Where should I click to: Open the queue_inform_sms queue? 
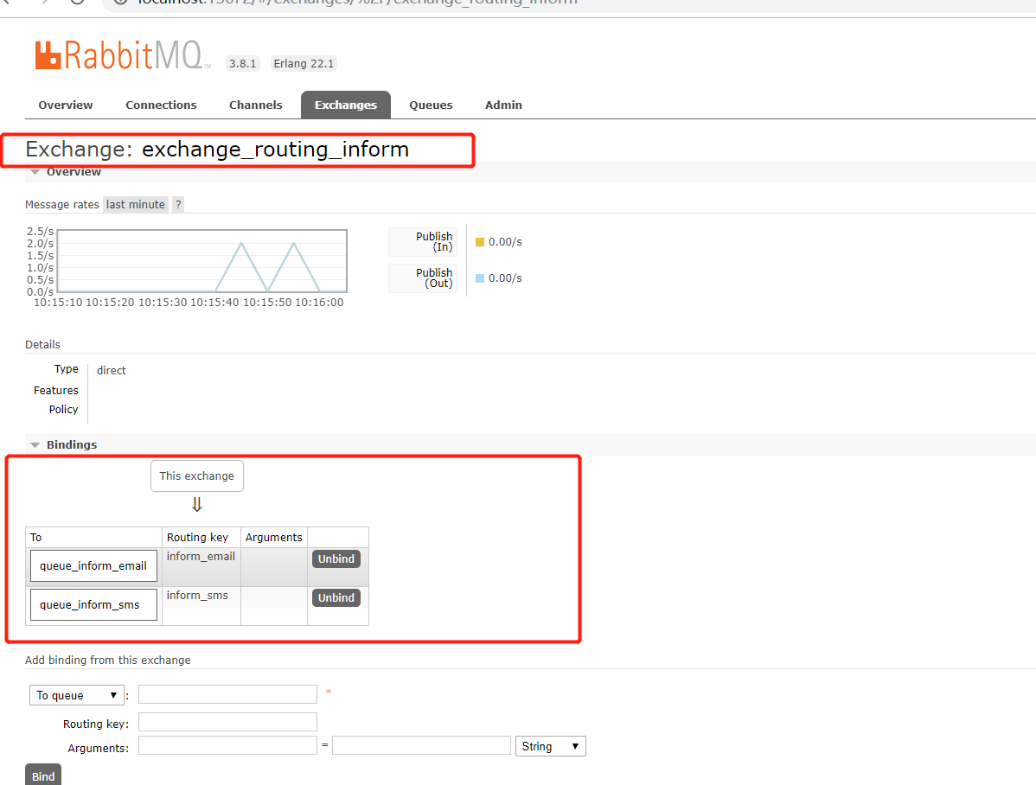(93, 603)
